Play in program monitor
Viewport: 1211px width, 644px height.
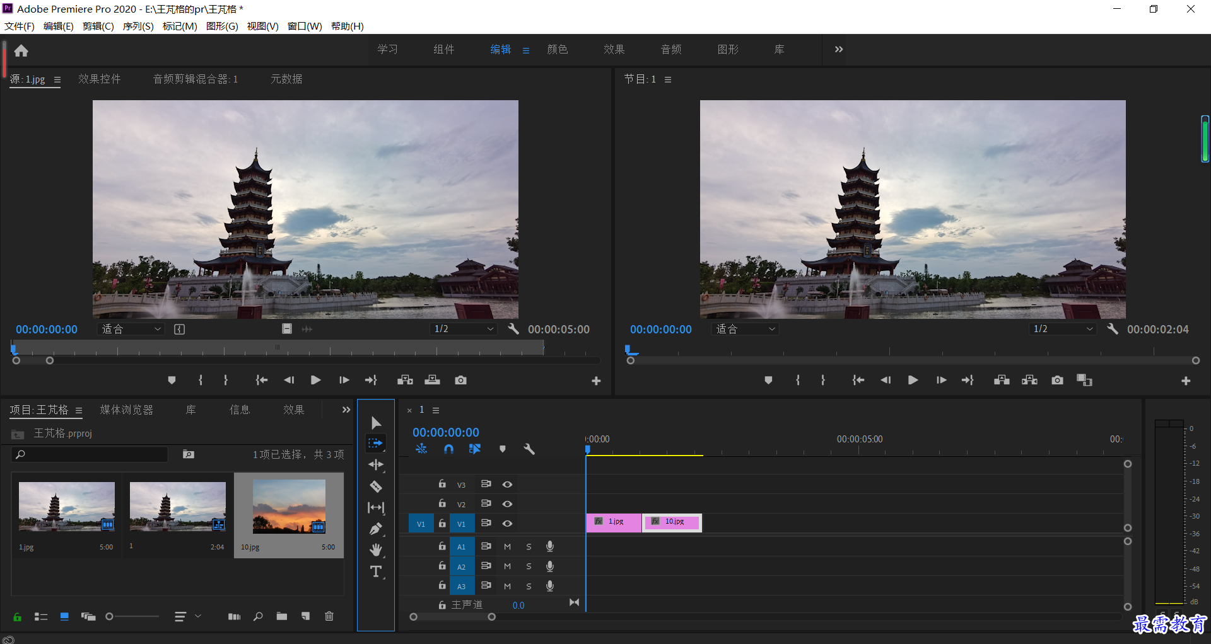(913, 380)
